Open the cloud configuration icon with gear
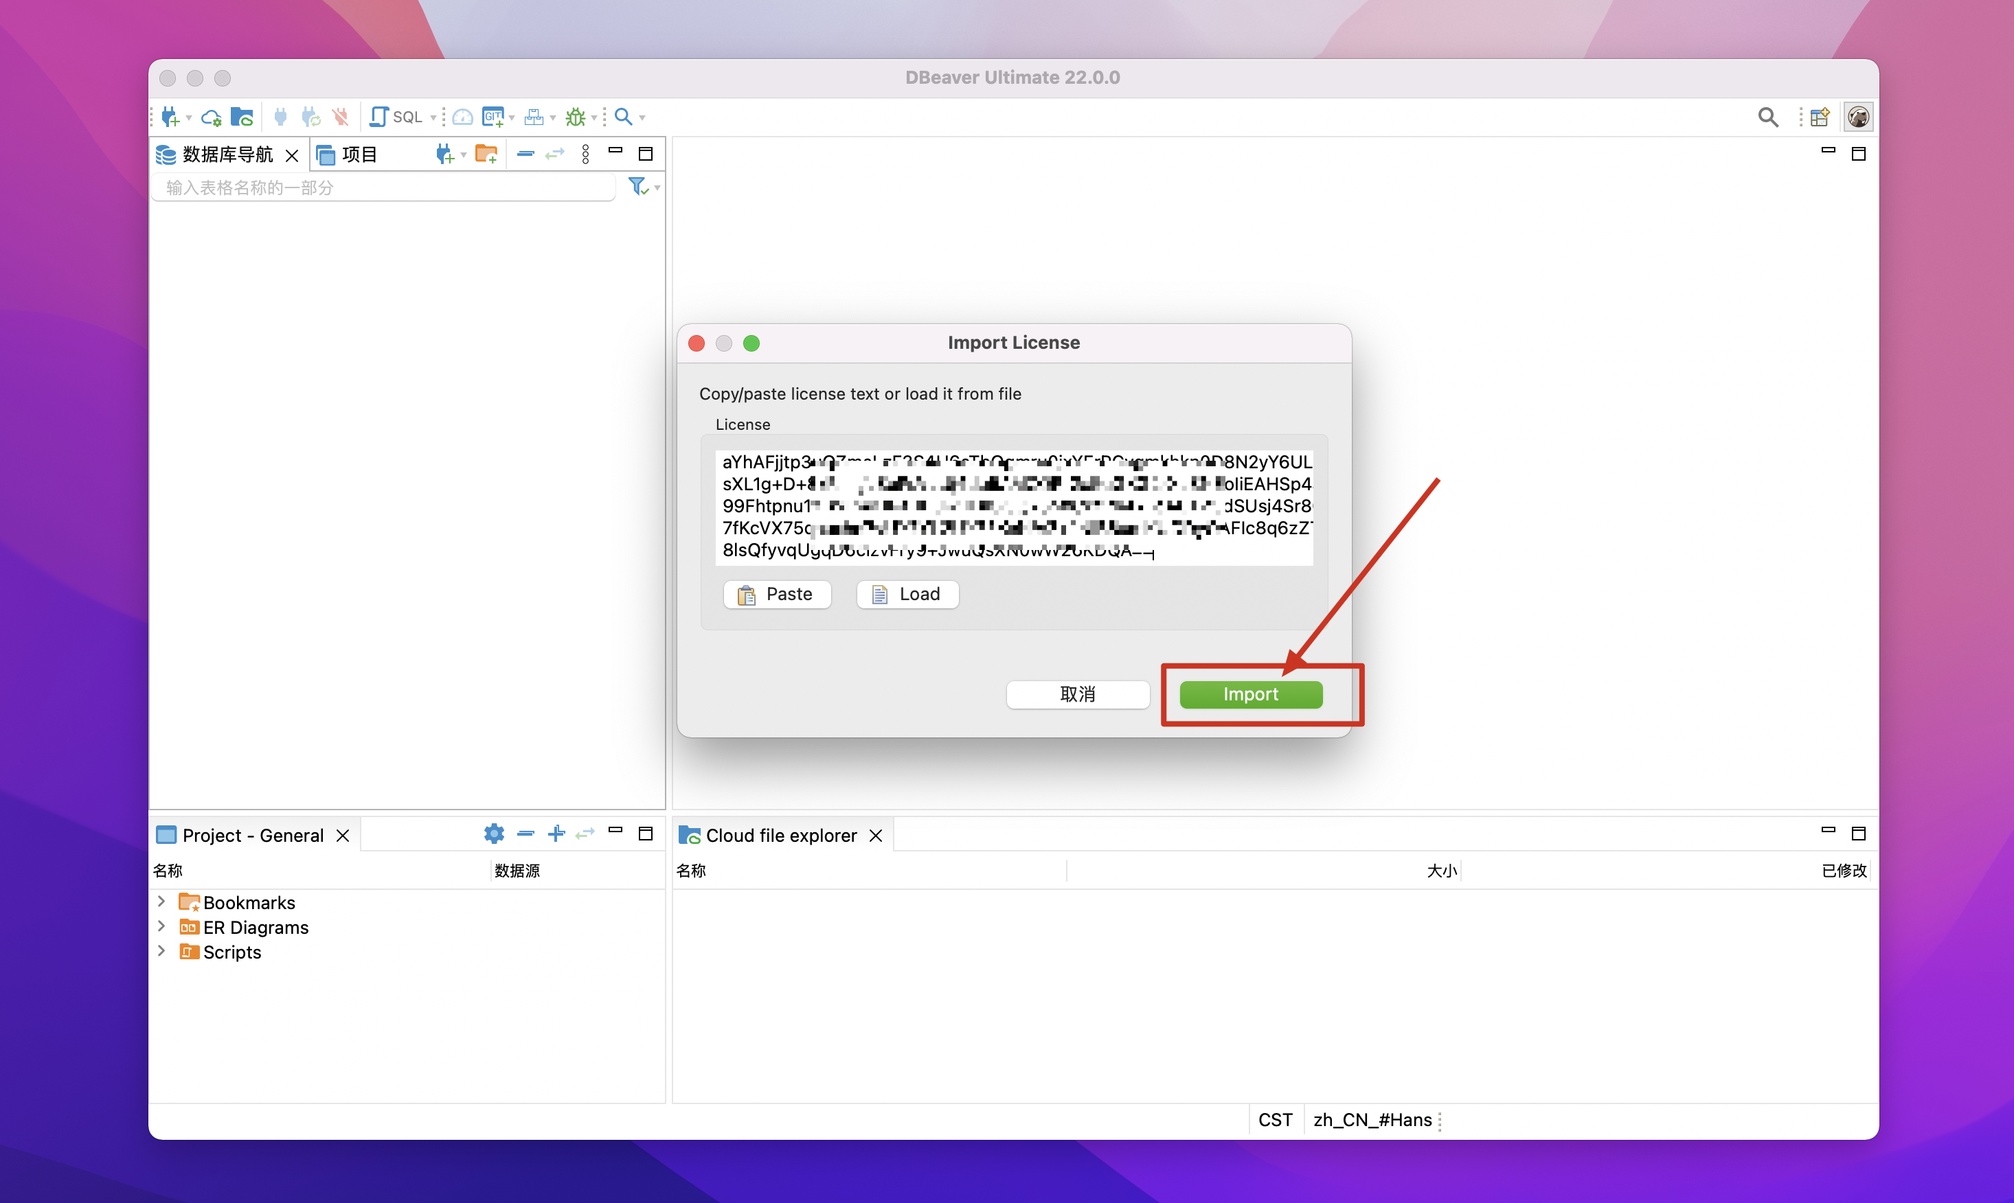Viewport: 2014px width, 1203px height. 212,117
